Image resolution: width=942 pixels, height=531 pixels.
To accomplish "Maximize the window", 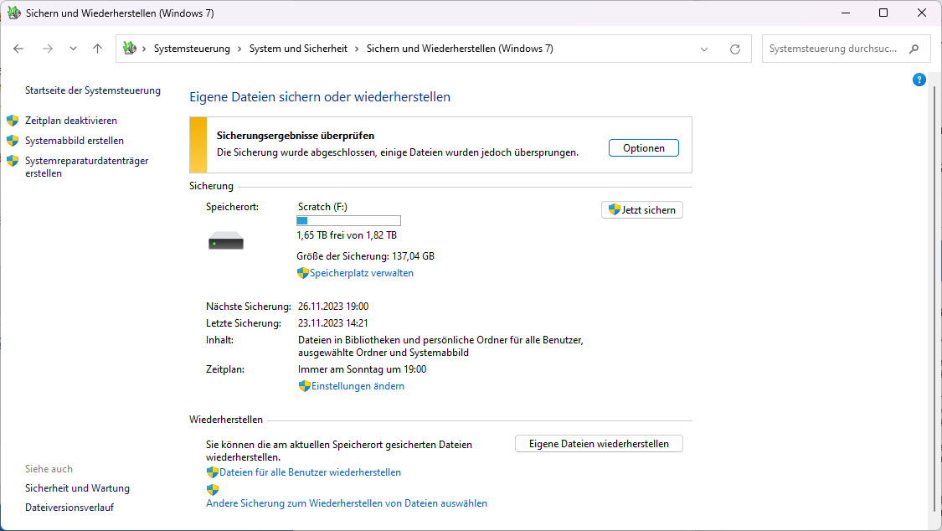I will (883, 13).
